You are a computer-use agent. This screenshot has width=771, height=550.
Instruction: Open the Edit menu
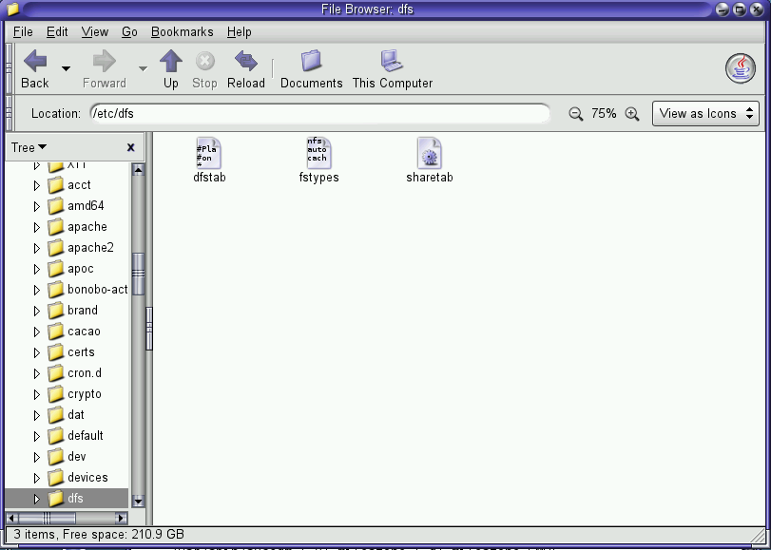click(x=57, y=31)
